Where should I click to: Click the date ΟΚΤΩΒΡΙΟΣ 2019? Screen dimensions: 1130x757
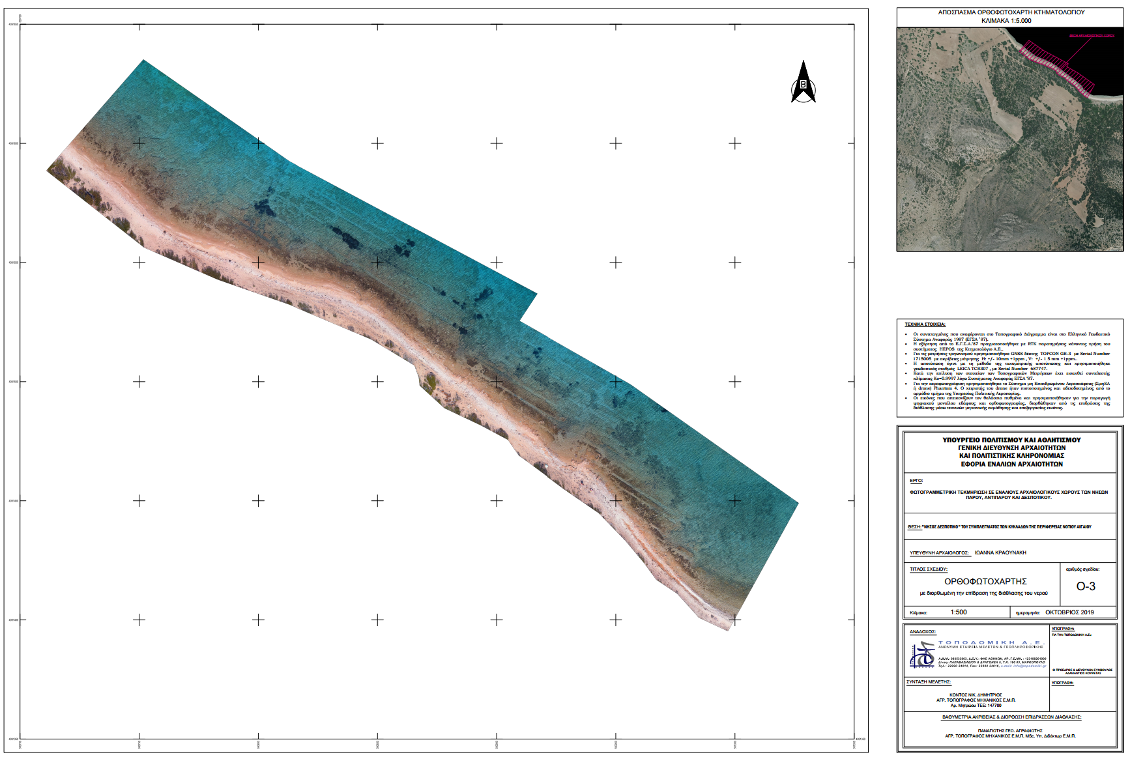[x=1069, y=612]
